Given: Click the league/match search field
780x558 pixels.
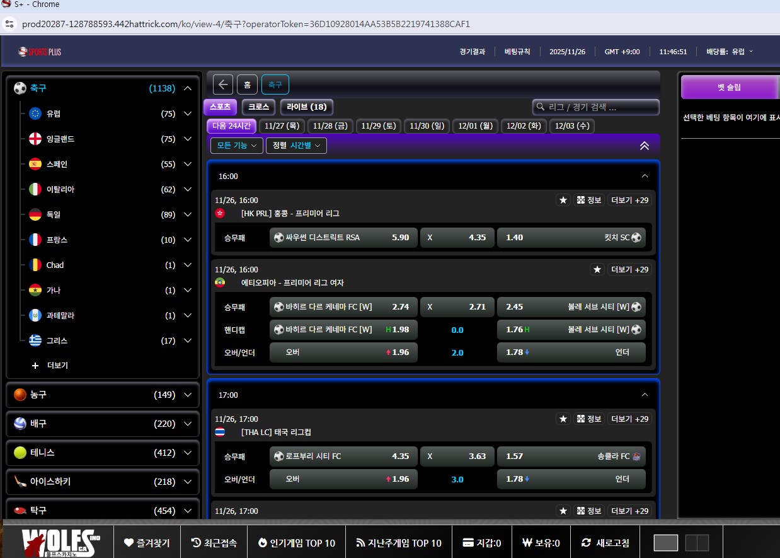Looking at the screenshot, I should click(x=596, y=107).
